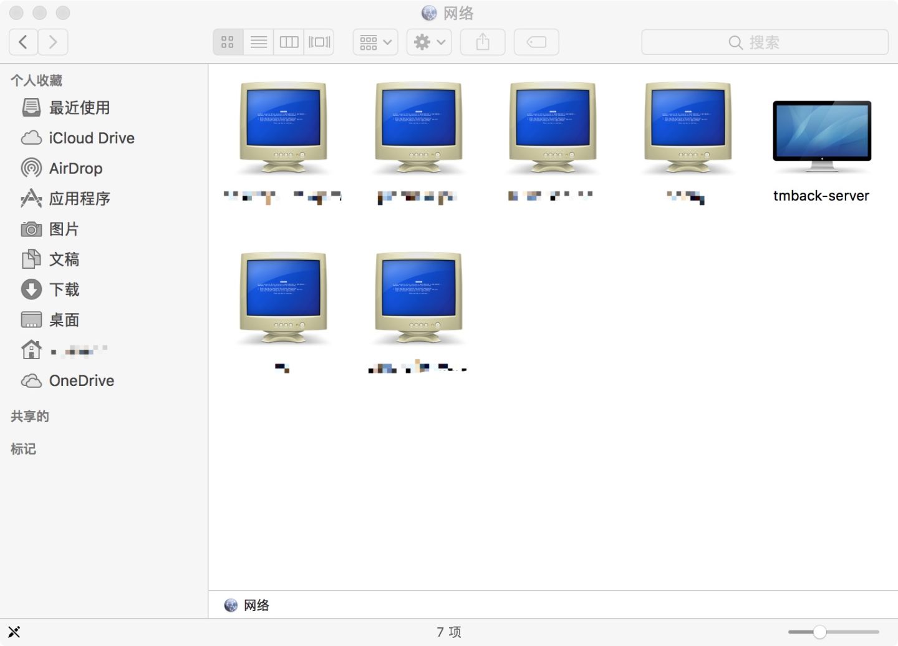
Task: Open the gear action menu
Action: point(429,42)
